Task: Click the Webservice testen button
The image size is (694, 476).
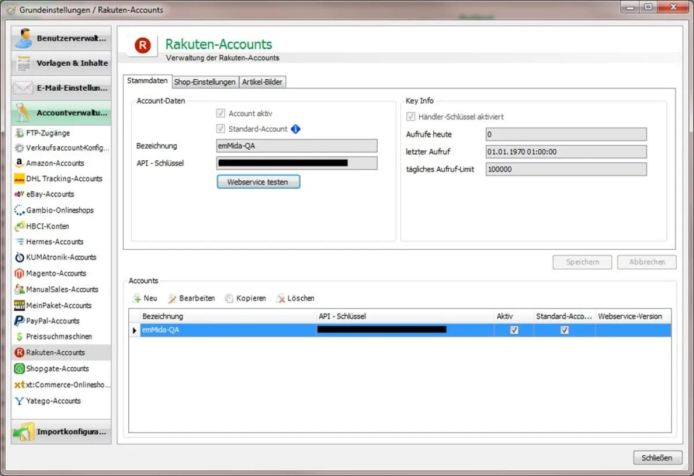Action: point(258,182)
